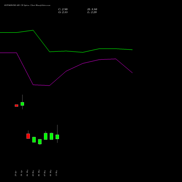The width and height of the screenshot is (182, 182).
Task: Click the high value H: 3.80
Action: tap(92, 9)
